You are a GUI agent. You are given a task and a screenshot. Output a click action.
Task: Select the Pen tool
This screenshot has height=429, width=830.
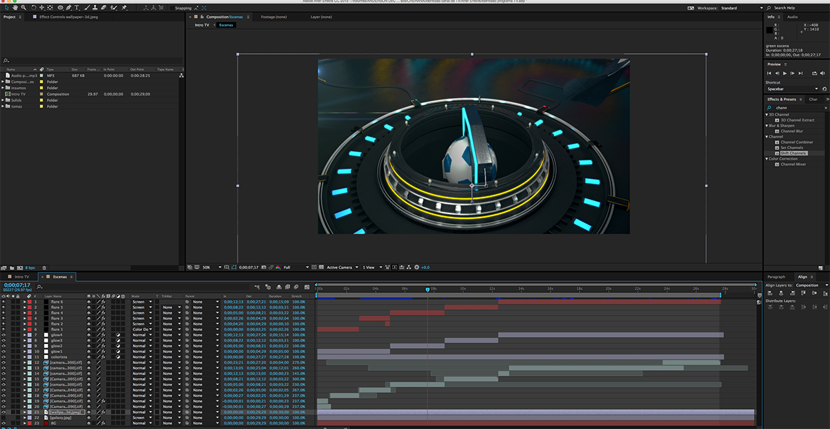pyautogui.click(x=69, y=8)
